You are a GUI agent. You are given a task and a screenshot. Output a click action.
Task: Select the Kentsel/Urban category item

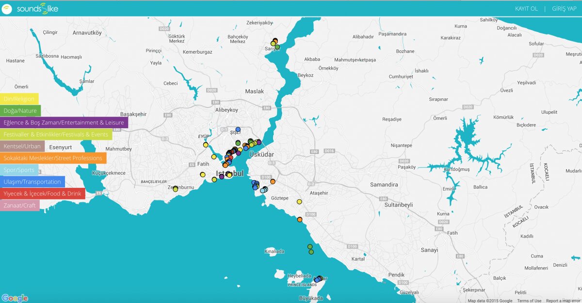[x=22, y=146]
